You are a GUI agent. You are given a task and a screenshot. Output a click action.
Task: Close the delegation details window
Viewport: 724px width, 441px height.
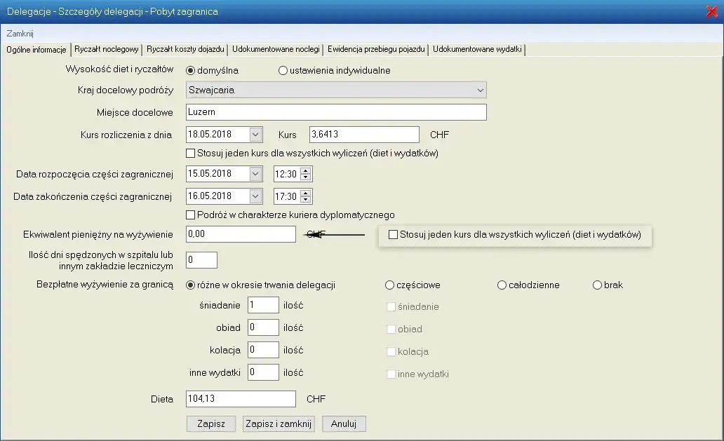tap(711, 11)
